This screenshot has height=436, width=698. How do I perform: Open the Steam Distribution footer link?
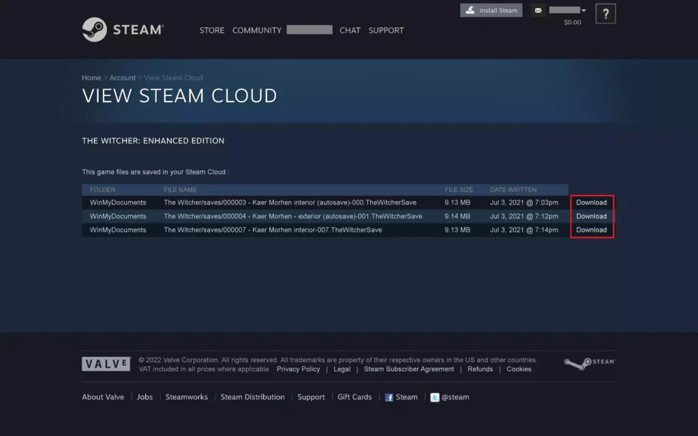tap(252, 397)
